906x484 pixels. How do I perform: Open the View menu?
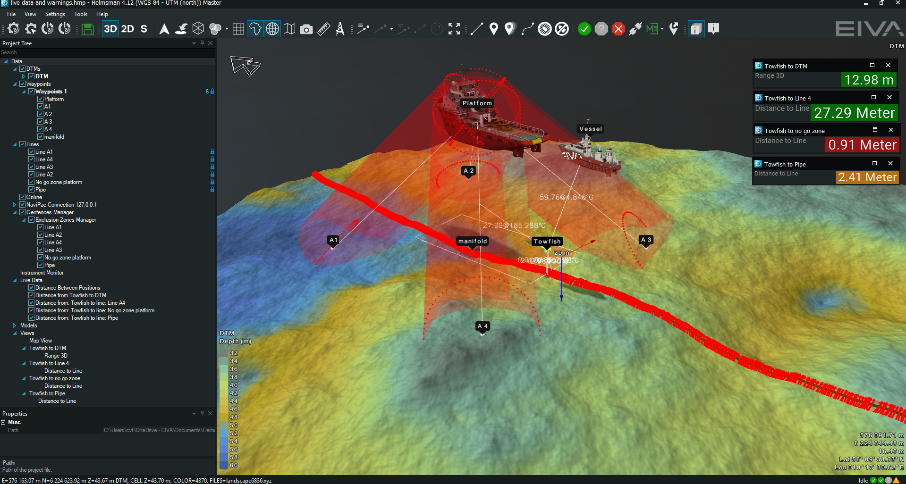point(30,14)
